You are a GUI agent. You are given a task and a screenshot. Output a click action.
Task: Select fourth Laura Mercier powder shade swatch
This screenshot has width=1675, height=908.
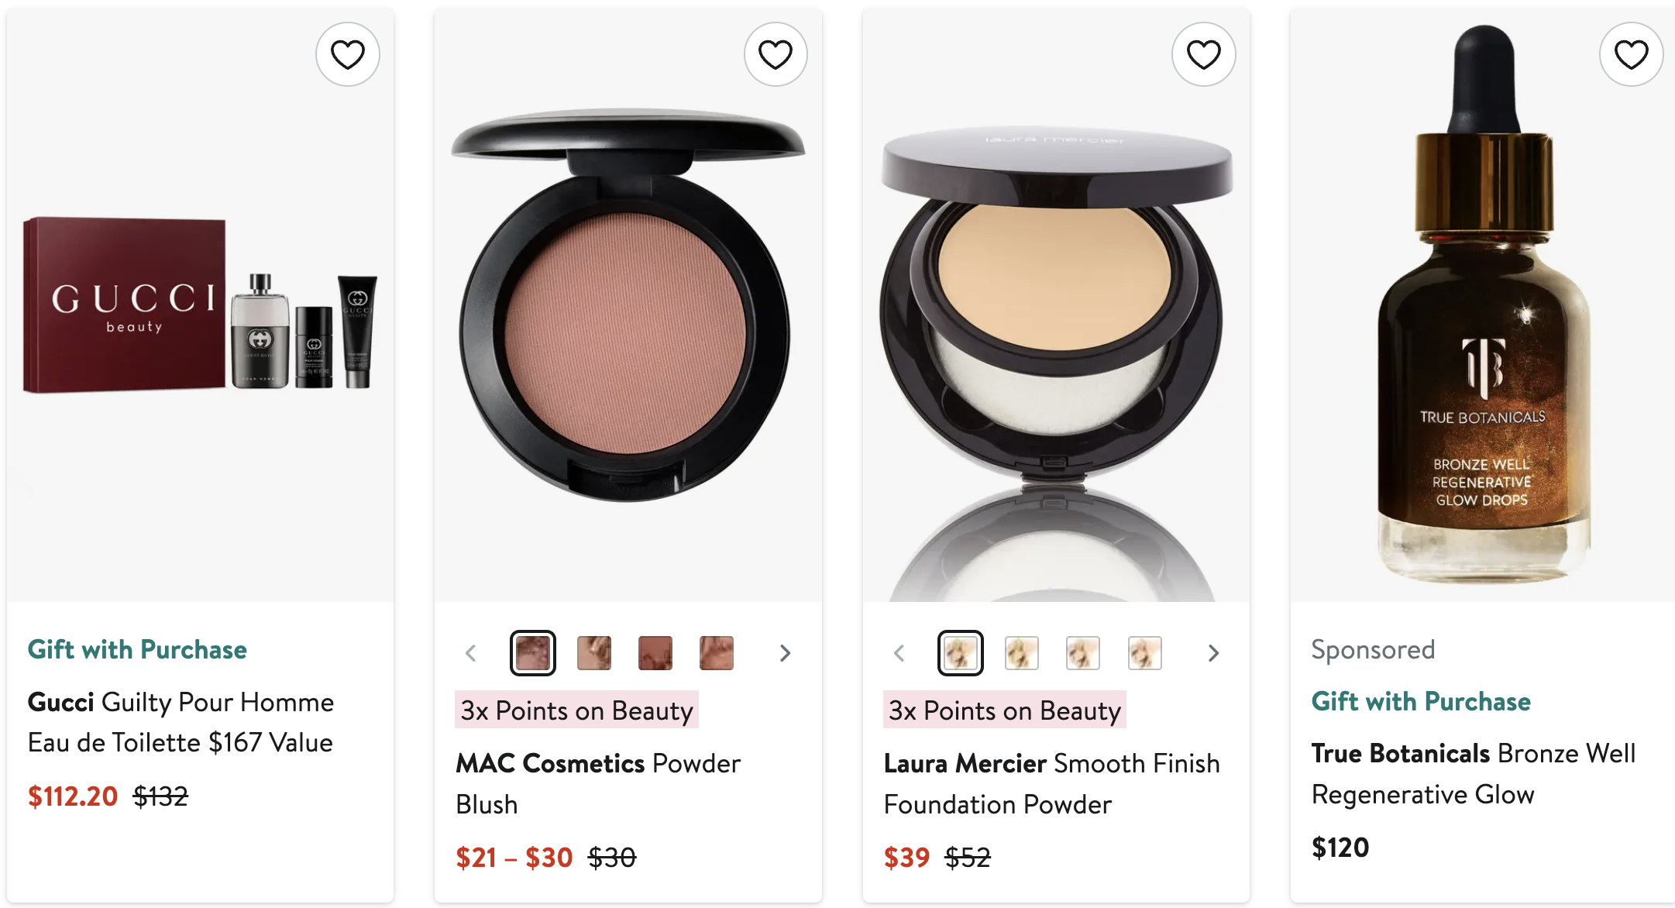1145,653
